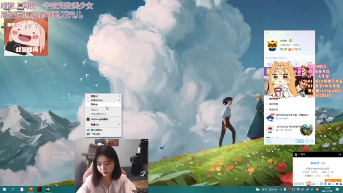Open the Sogou toolbox grid icon
Viewport: 343px width, 193px height.
click(x=341, y=184)
